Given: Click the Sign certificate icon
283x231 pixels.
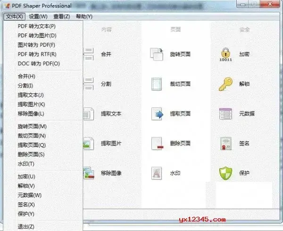Looking at the screenshot, I should coord(226,144).
